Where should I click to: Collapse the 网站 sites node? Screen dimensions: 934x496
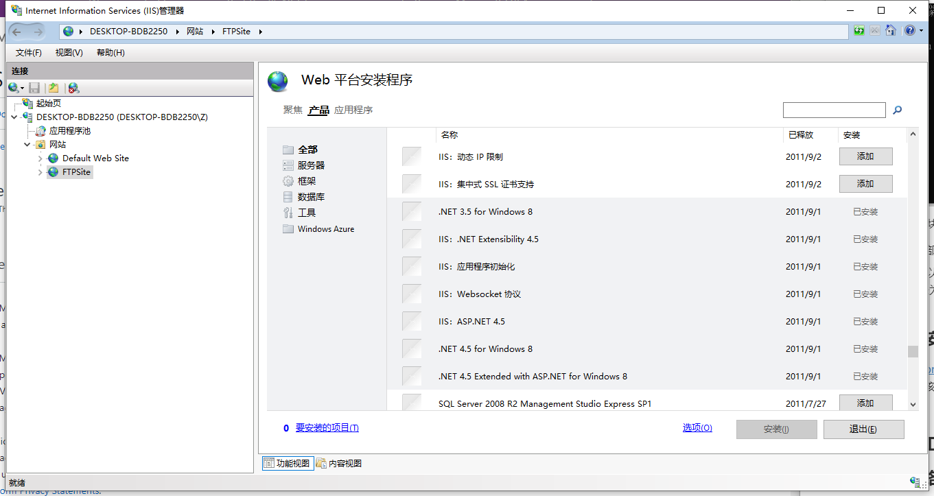click(x=27, y=145)
